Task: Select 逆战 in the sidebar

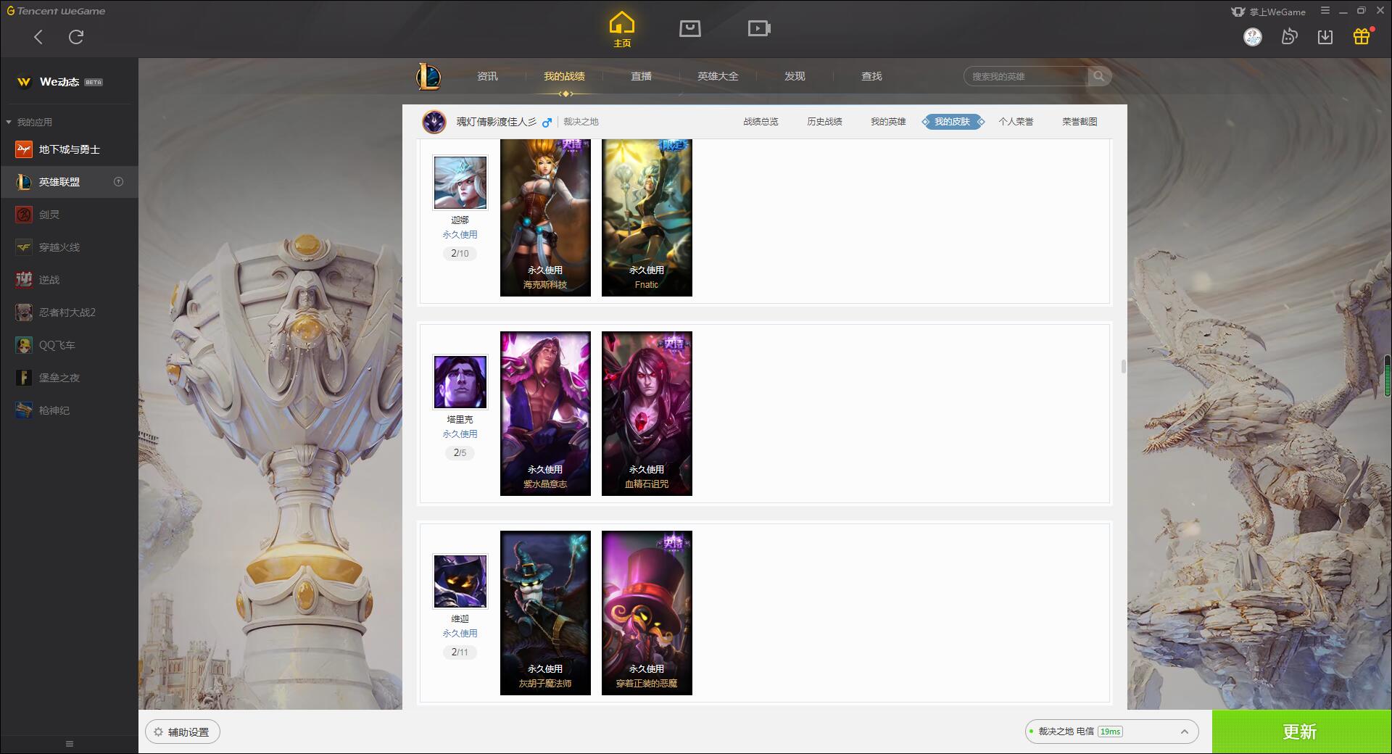Action: [69, 280]
